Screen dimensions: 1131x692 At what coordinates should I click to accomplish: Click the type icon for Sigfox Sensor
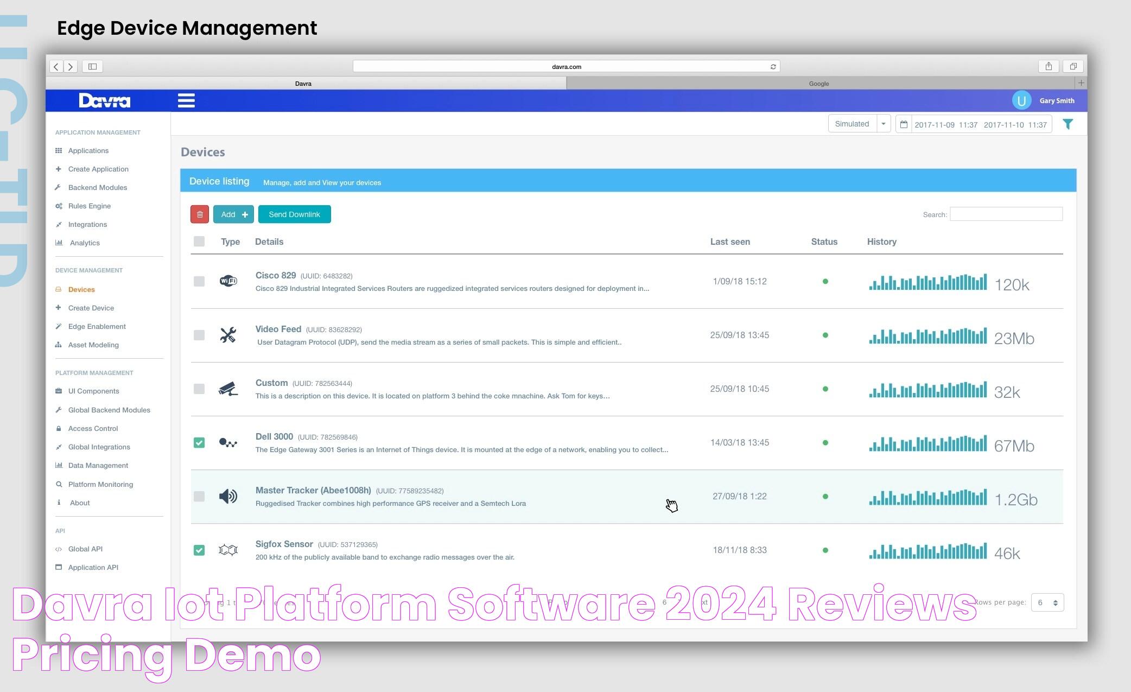[228, 550]
